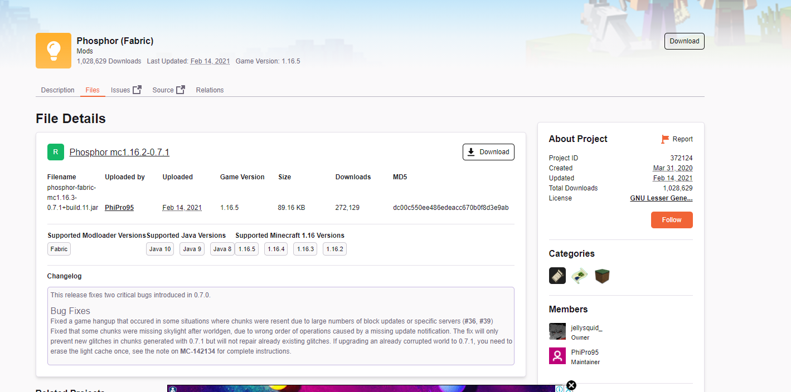Open the Phosphor mc1.16.2-0.7.1 file link
791x392 pixels.
[x=119, y=152]
